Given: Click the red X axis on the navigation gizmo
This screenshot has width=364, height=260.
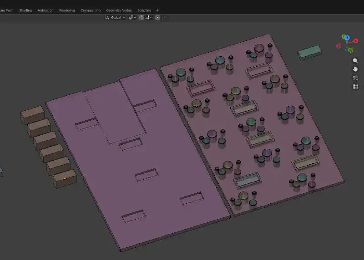Looking at the screenshot, I should tap(356, 41).
